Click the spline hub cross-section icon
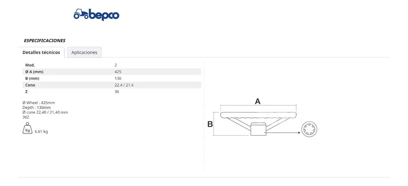The width and height of the screenshot is (408, 186). pos(309,129)
